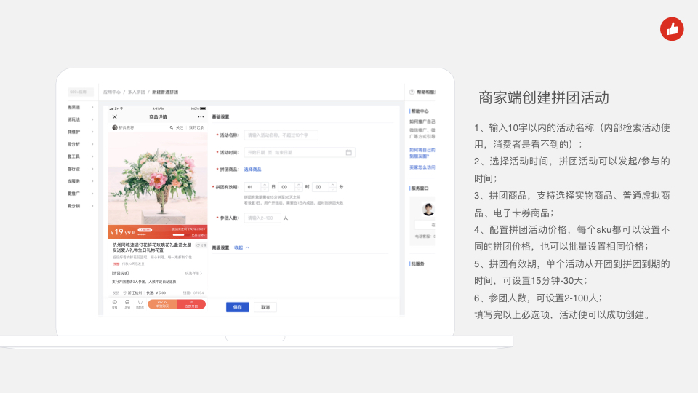This screenshot has height=393, width=698.
Task: Focus the 参团人数 input field
Action: 262,218
